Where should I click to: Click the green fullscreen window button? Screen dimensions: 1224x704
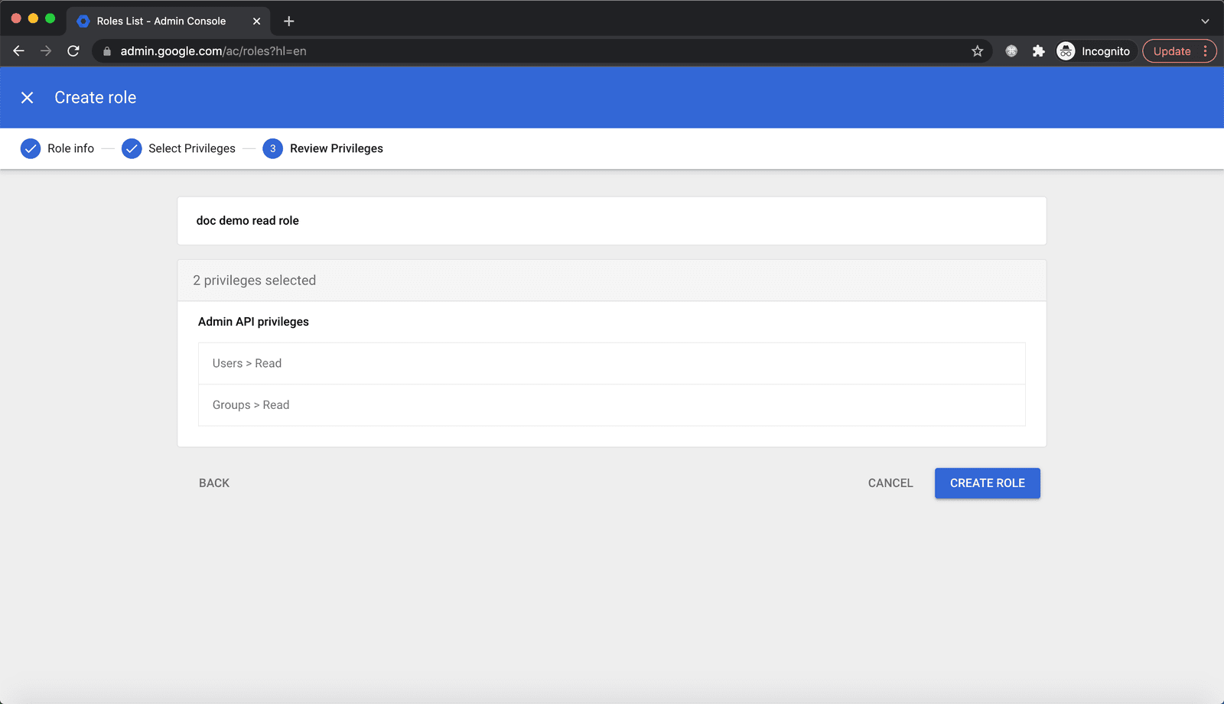(50, 18)
